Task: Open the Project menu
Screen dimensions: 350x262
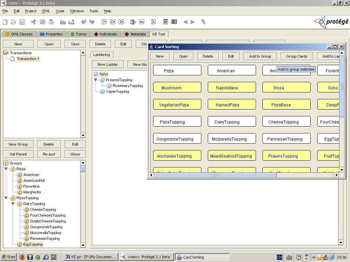Action: 30,11
